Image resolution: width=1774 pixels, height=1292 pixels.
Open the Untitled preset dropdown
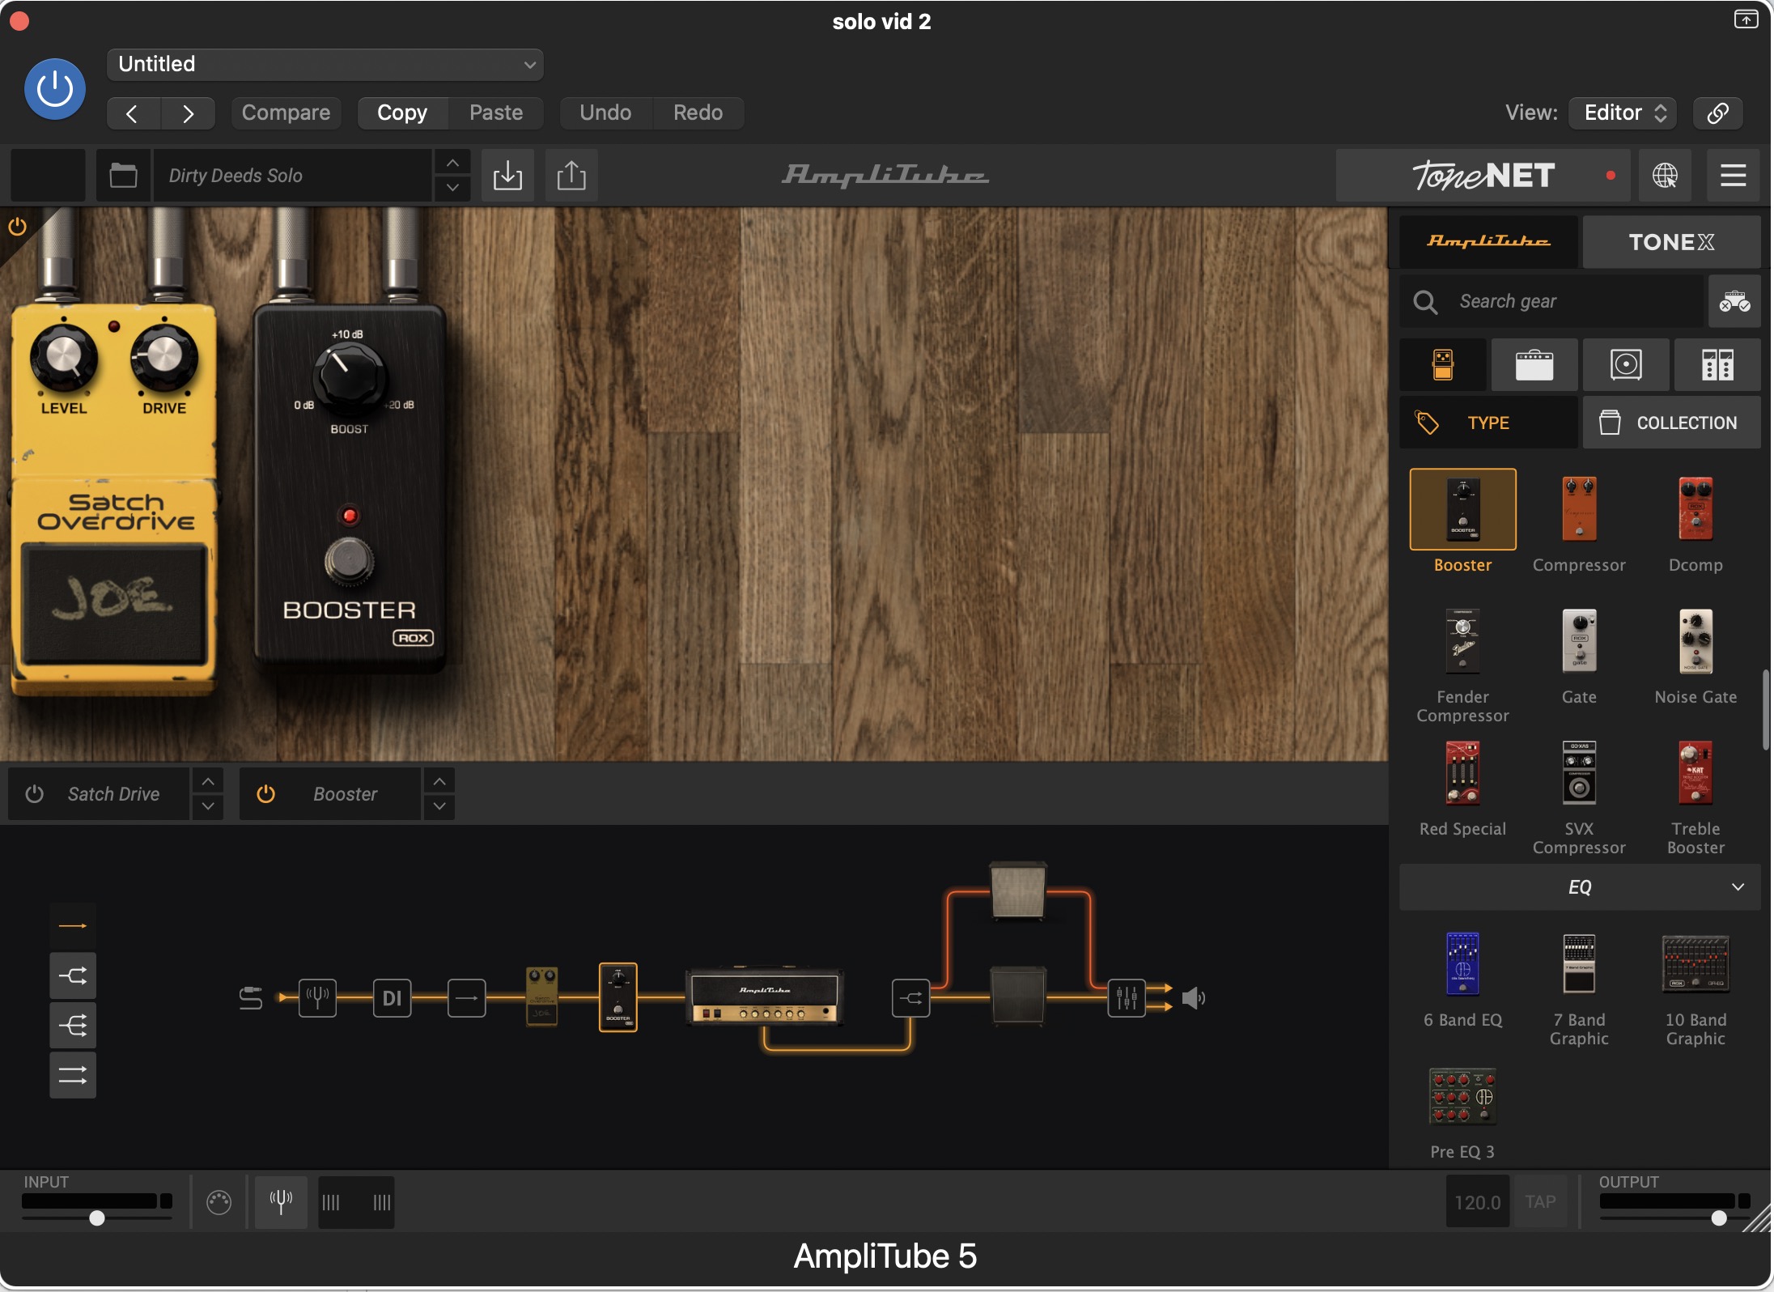pyautogui.click(x=325, y=64)
